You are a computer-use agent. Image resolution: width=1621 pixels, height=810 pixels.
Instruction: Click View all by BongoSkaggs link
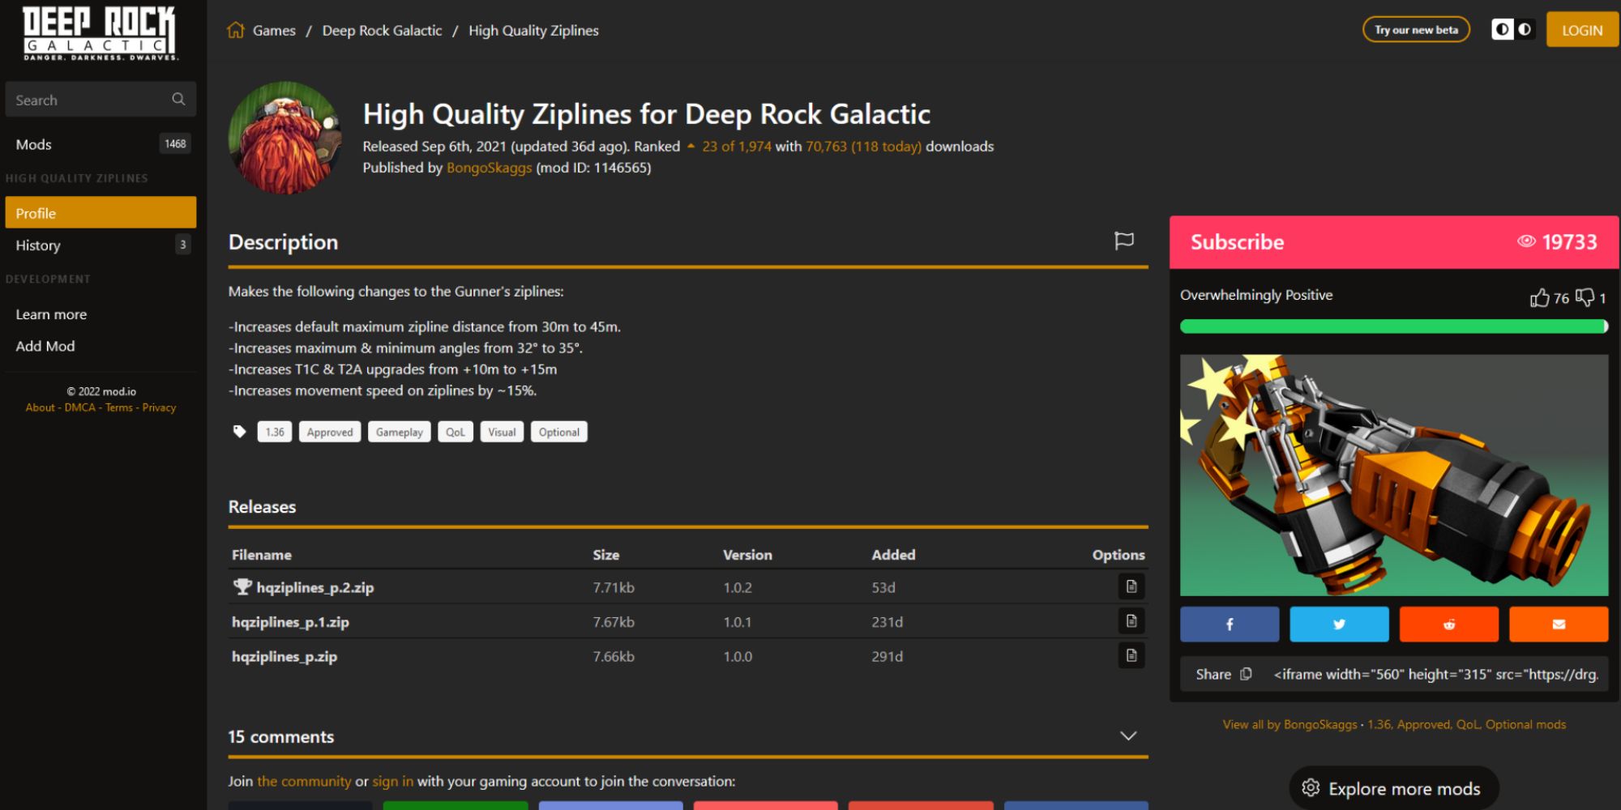point(1290,724)
